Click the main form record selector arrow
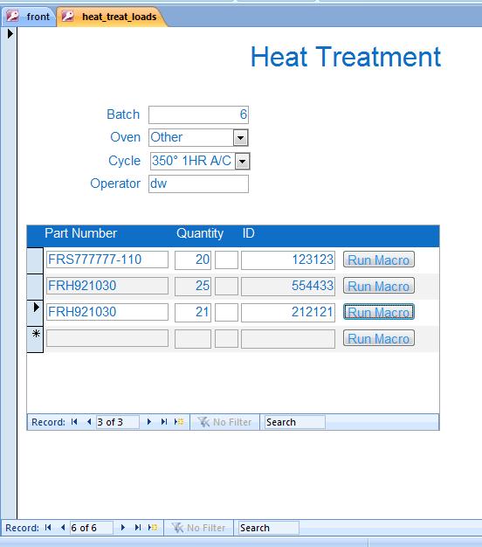The width and height of the screenshot is (482, 547). point(10,34)
